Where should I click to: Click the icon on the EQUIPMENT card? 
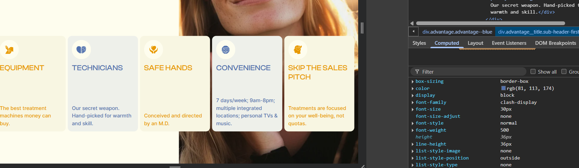click(x=9, y=50)
